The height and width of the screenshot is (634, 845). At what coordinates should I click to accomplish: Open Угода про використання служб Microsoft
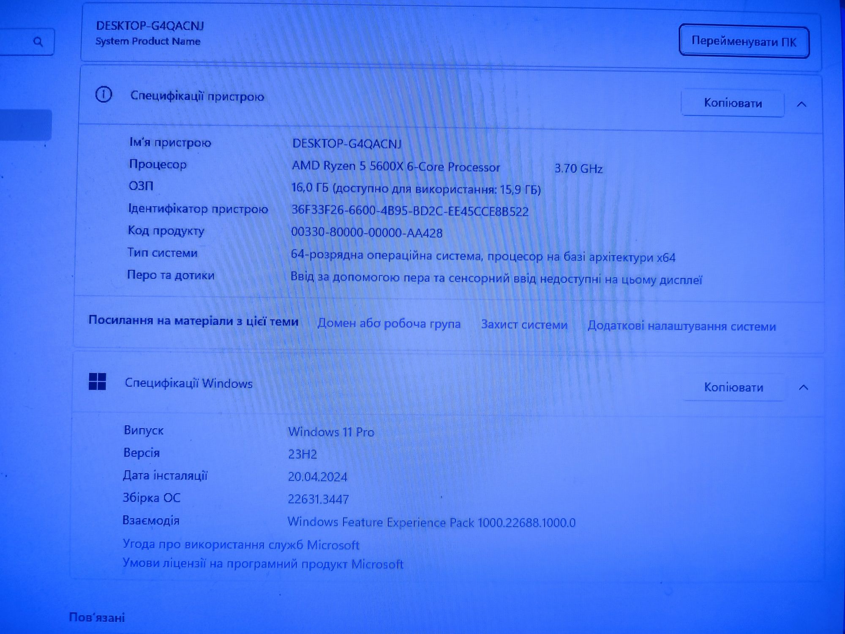[241, 544]
